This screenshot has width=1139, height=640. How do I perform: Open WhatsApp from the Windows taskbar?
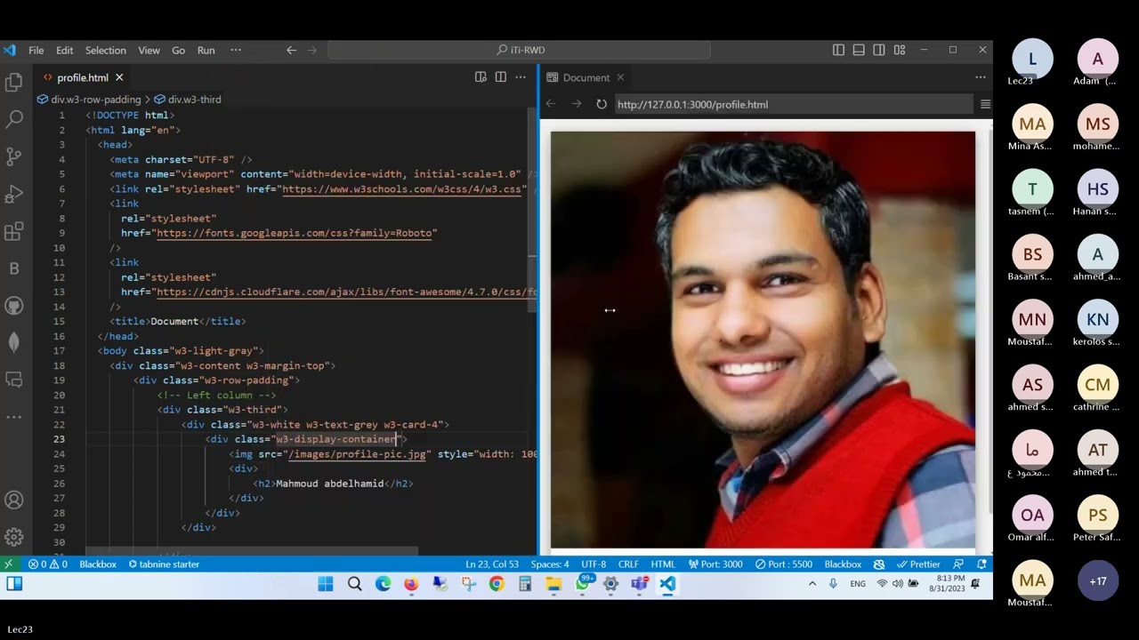583,584
